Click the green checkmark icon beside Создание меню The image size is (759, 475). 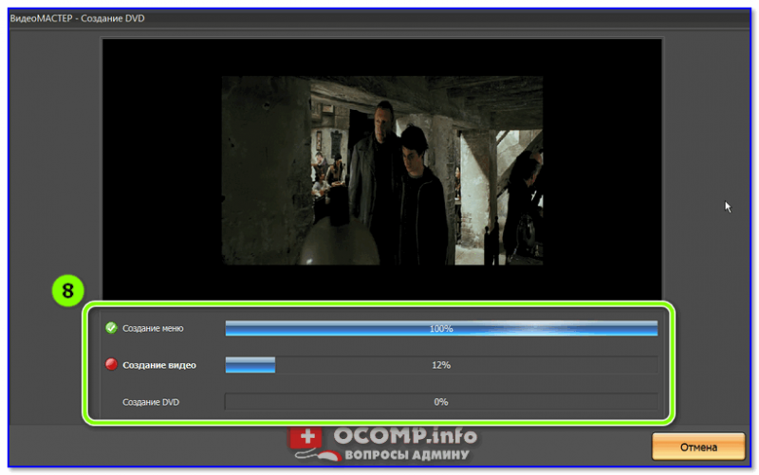coord(111,328)
